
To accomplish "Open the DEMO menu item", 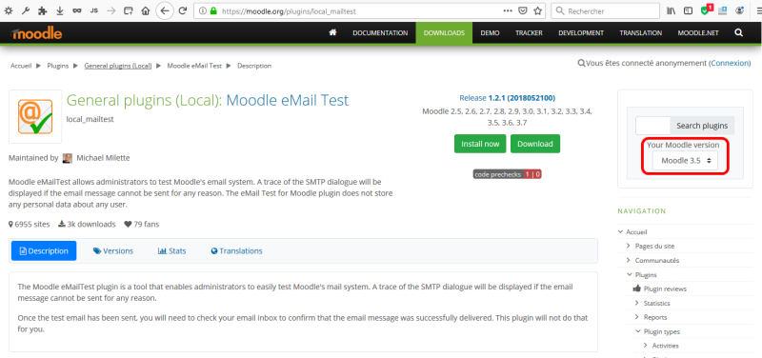I will point(490,33).
